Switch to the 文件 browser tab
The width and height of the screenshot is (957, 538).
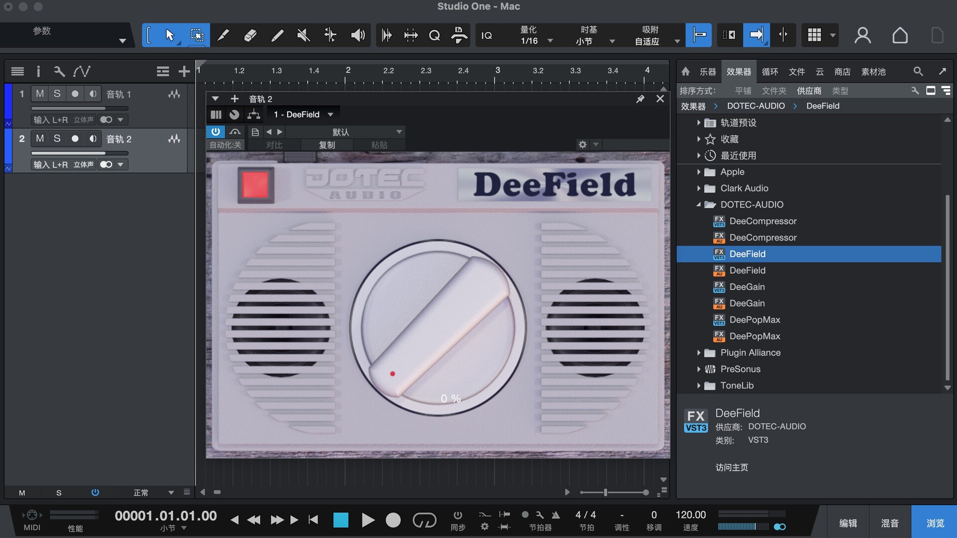click(x=797, y=72)
